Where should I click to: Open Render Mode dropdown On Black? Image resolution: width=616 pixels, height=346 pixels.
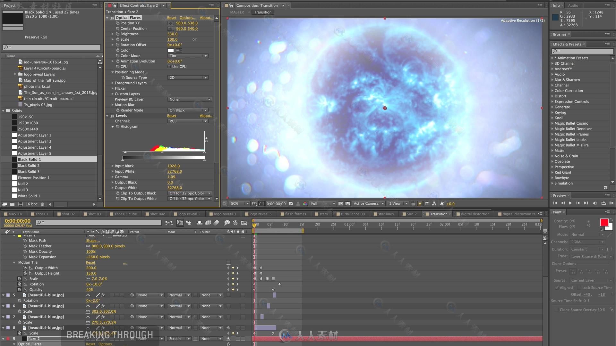pyautogui.click(x=188, y=110)
